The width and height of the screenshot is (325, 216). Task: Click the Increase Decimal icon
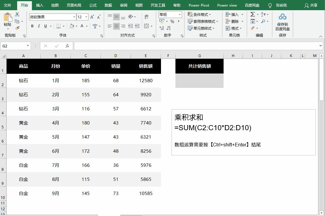162,28
